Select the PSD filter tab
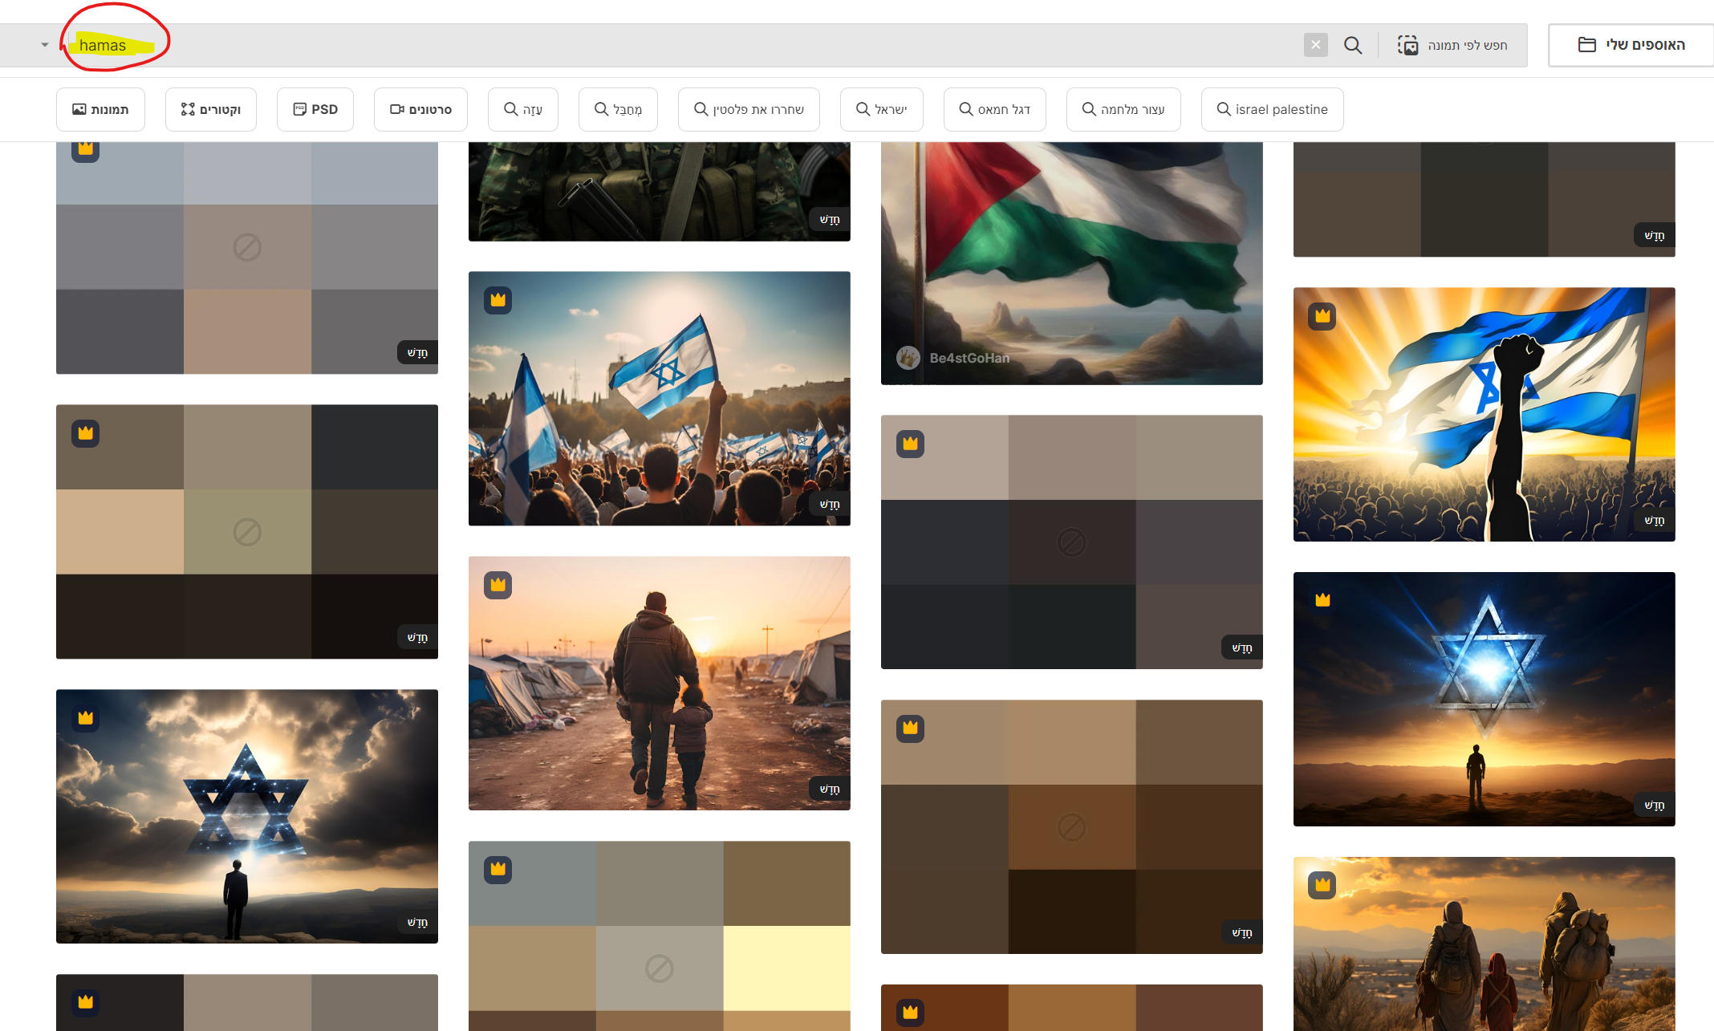Viewport: 1714px width, 1031px height. pyautogui.click(x=315, y=109)
